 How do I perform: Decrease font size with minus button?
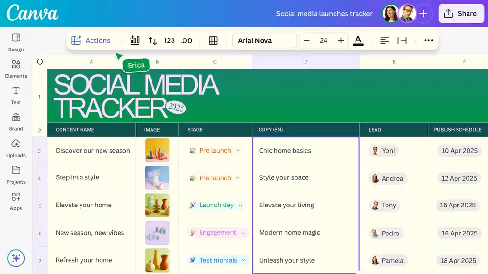pyautogui.click(x=306, y=41)
